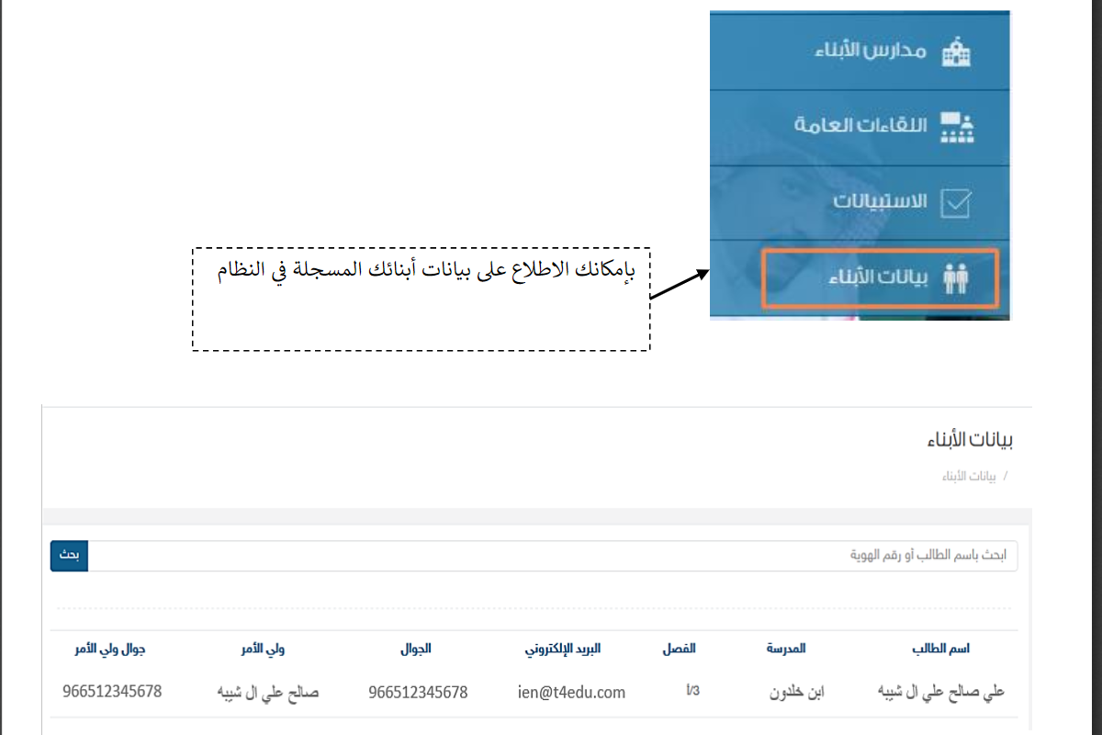Click the ولي الأمر column header
Screen dimensions: 1102x735
click(264, 649)
